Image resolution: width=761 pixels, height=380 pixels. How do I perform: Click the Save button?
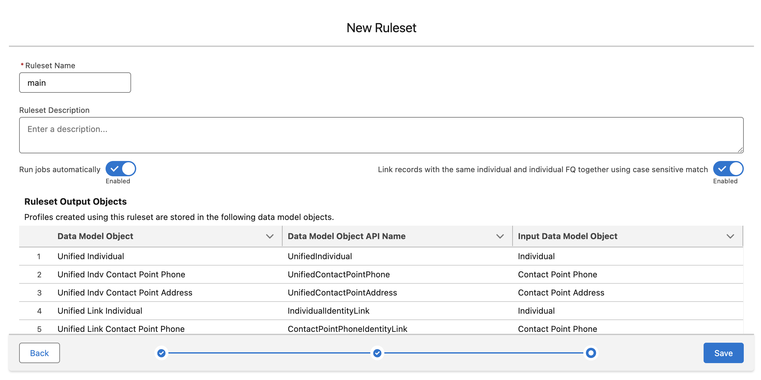click(x=723, y=353)
